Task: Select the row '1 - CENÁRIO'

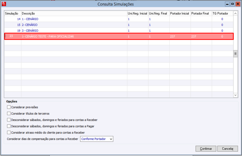Action: tap(119, 19)
